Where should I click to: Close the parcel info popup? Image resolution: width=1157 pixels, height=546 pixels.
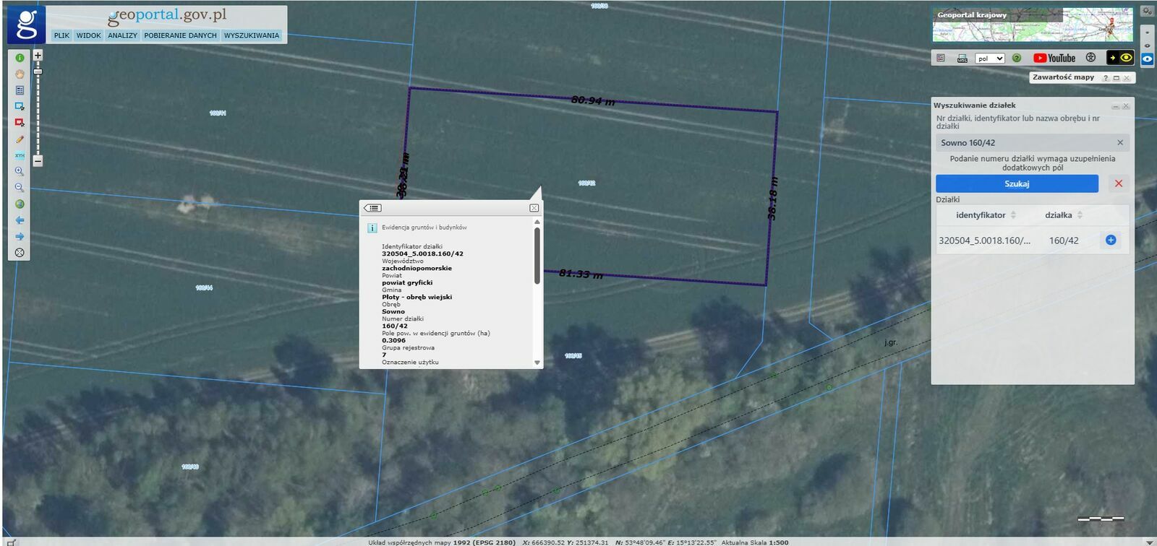coord(534,208)
